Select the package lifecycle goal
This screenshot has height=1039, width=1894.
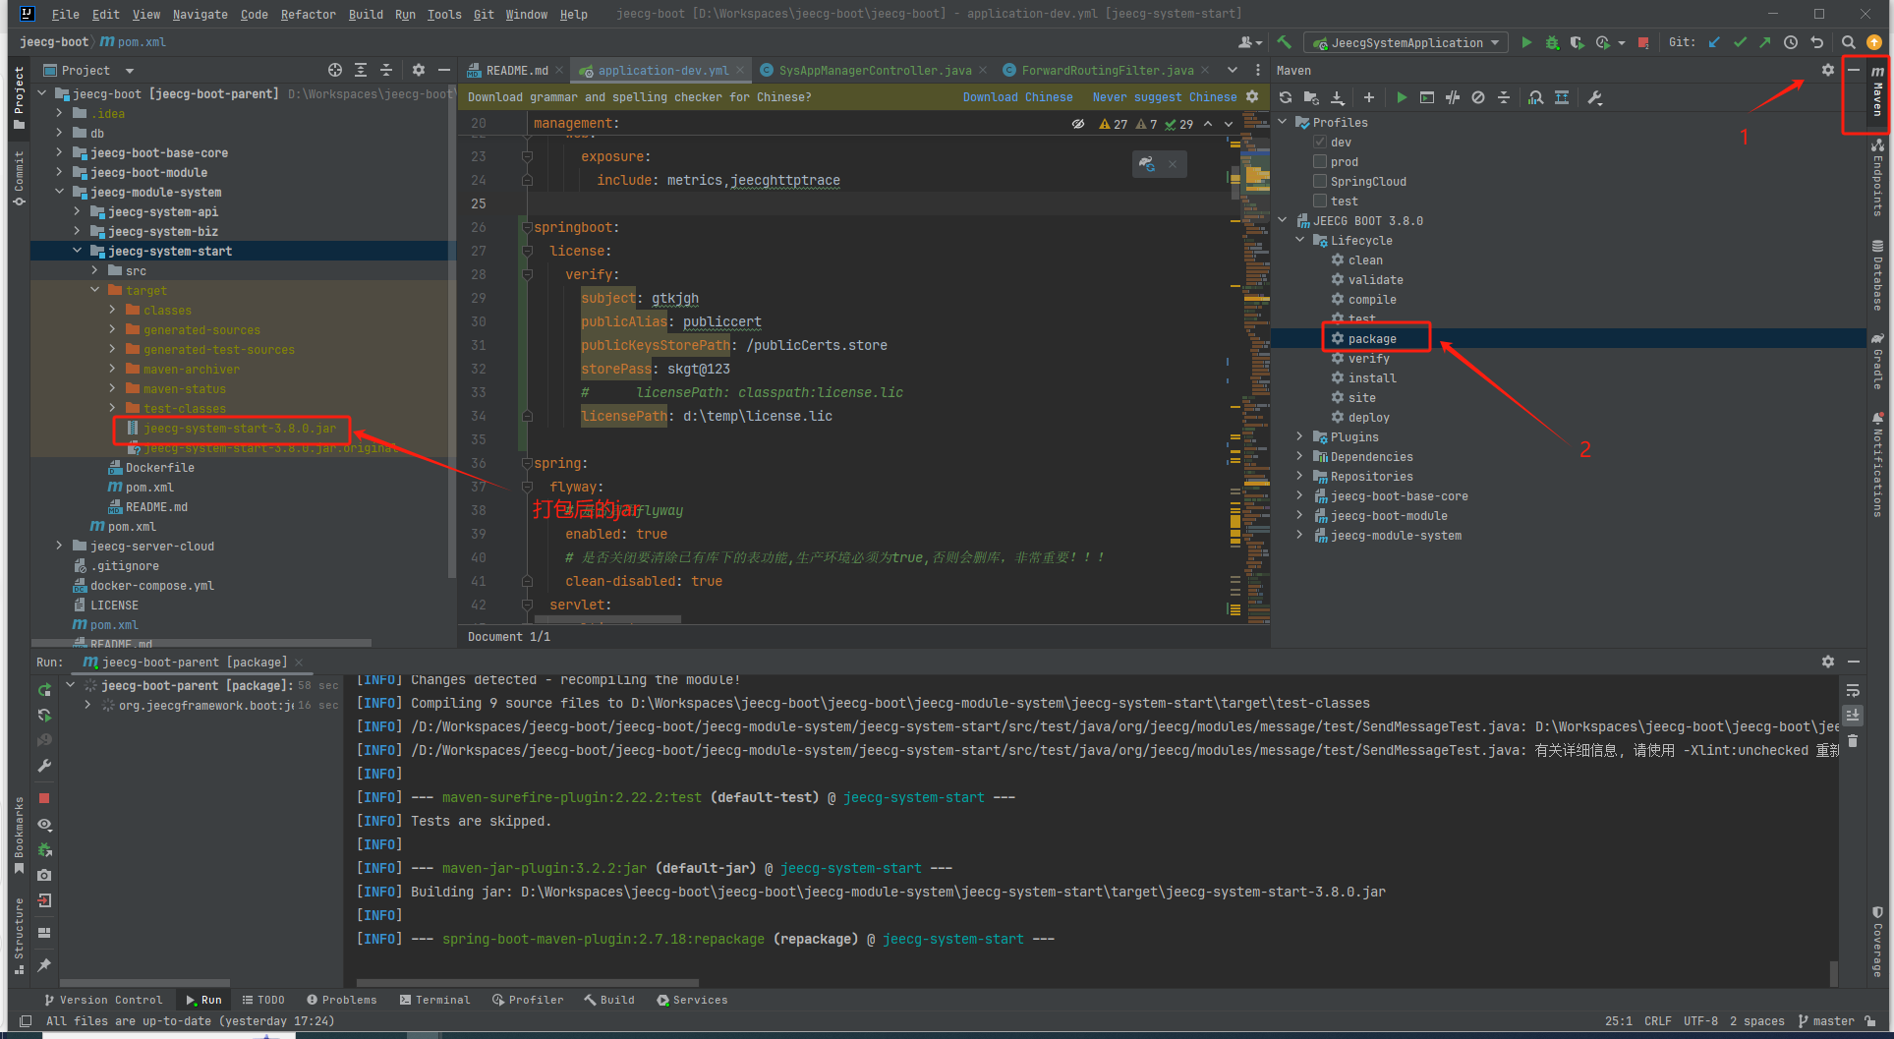(1372, 338)
